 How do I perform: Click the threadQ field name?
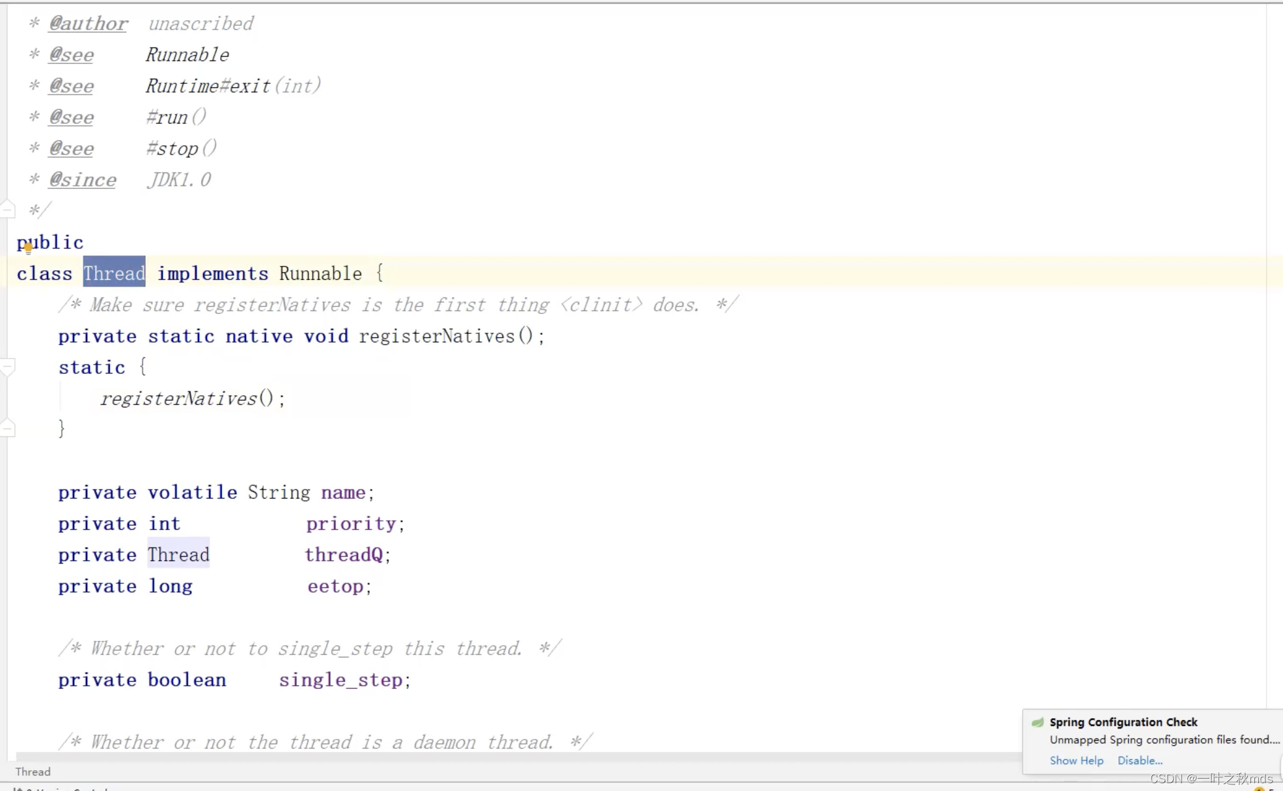tap(344, 555)
